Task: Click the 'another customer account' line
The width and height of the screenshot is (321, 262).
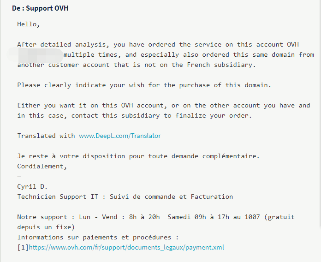Action: tap(136, 65)
